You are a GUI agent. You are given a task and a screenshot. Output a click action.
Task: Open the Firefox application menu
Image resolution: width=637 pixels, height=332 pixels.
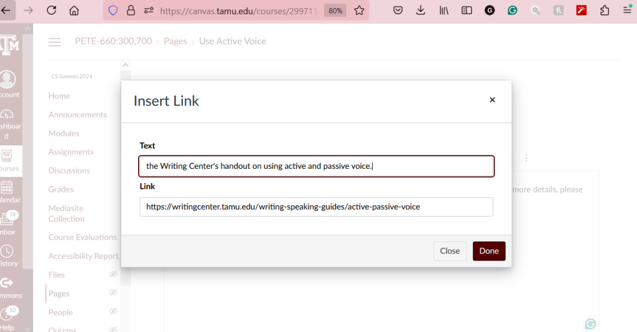(x=627, y=11)
